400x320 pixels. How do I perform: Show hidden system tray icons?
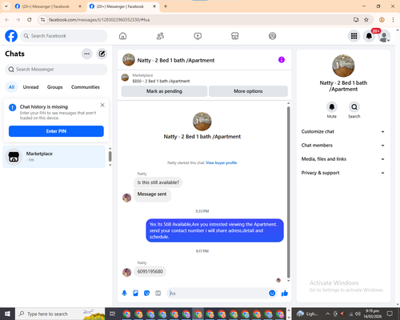tap(328, 314)
